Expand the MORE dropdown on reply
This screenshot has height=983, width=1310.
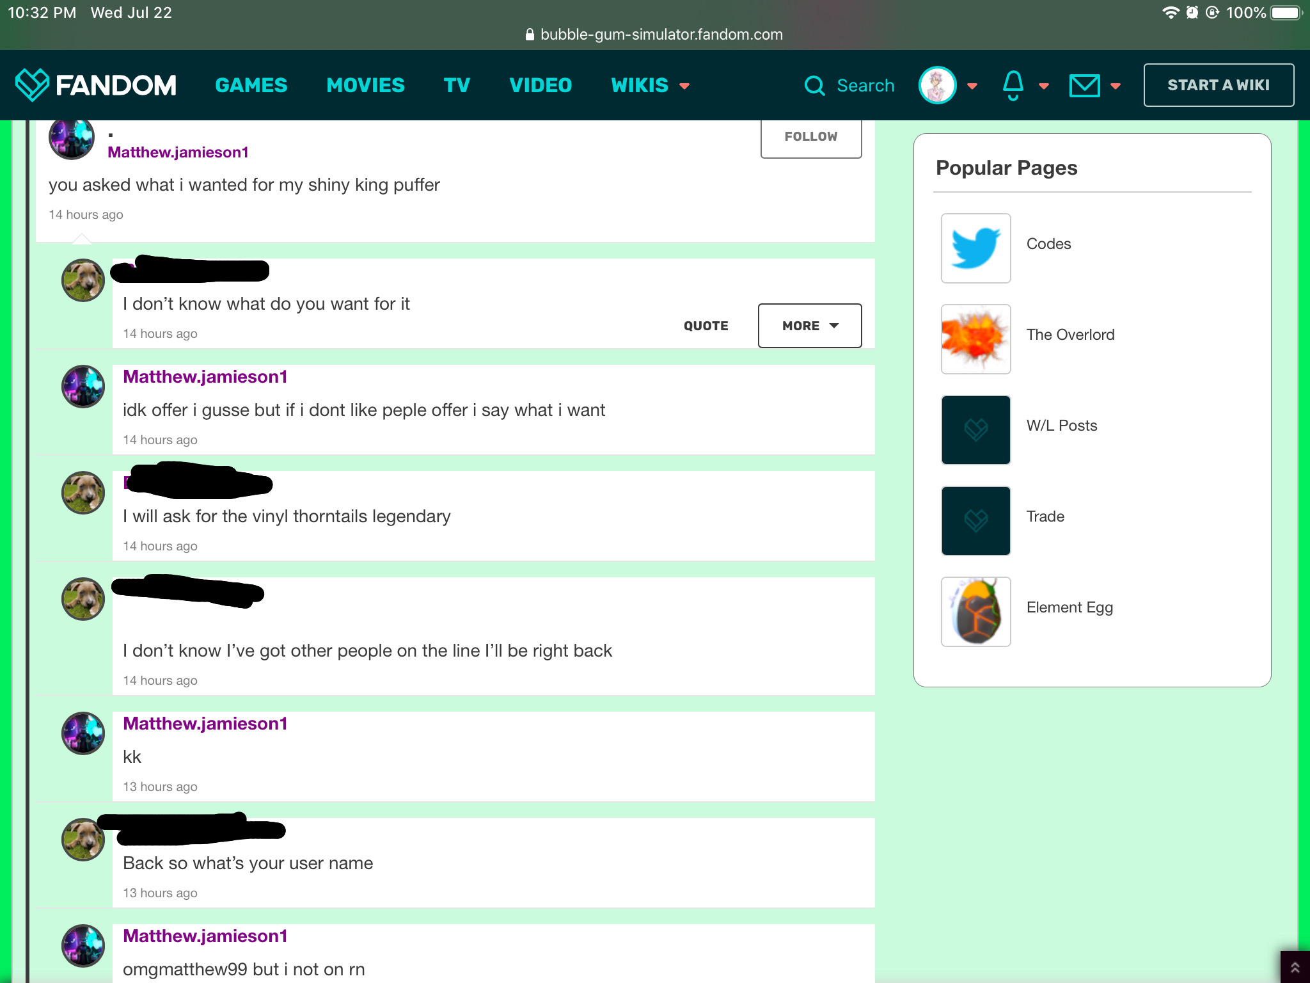pos(809,326)
